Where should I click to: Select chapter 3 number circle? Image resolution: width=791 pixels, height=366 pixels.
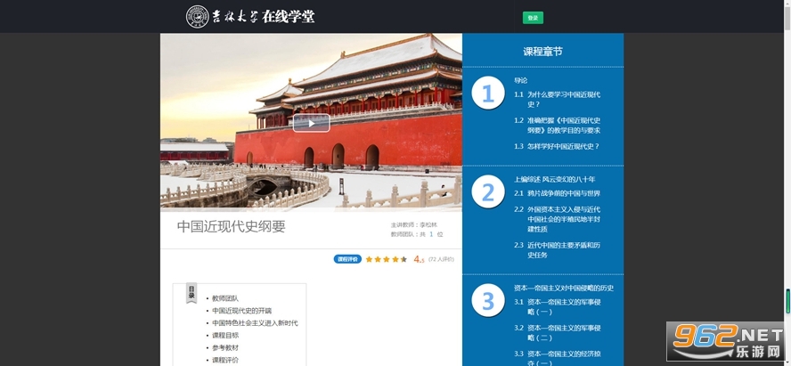pos(488,300)
